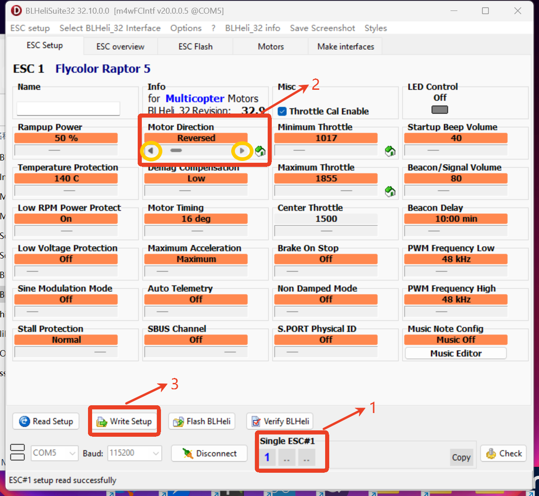Switch to the Motors tab
The width and height of the screenshot is (539, 496).
point(271,46)
